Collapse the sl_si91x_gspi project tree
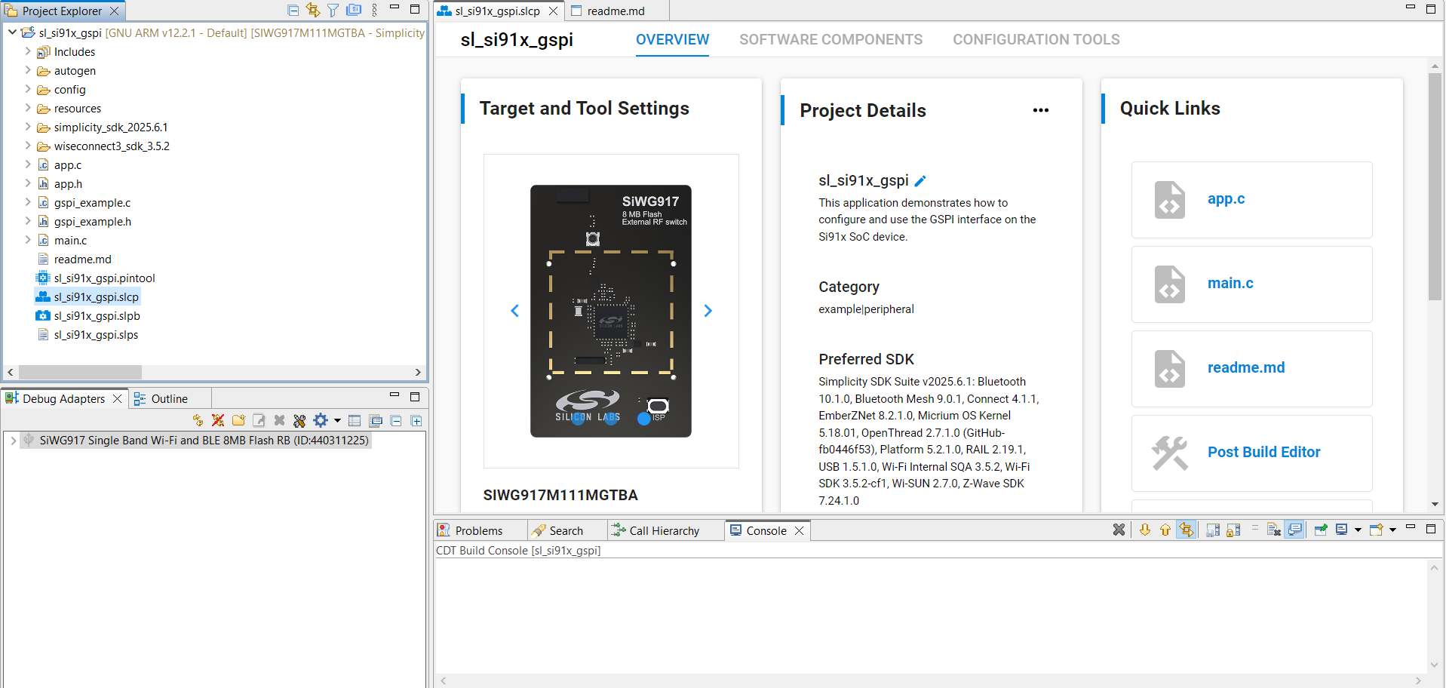Image resolution: width=1446 pixels, height=688 pixels. [x=11, y=33]
